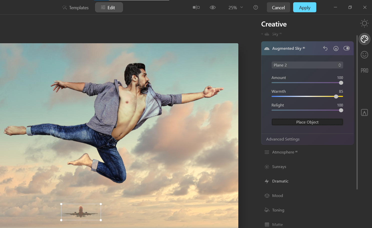Expand Advanced Settings

point(283,139)
